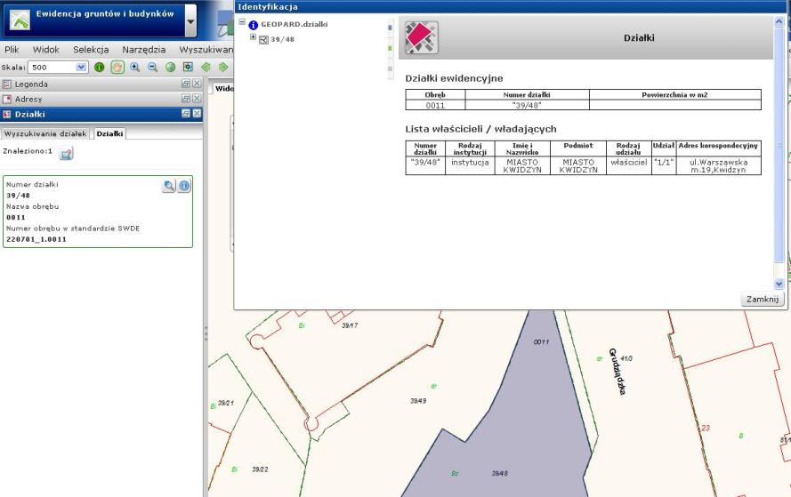Image resolution: width=791 pixels, height=497 pixels.
Task: Zoom to parcel 39/48 search result
Action: click(169, 186)
